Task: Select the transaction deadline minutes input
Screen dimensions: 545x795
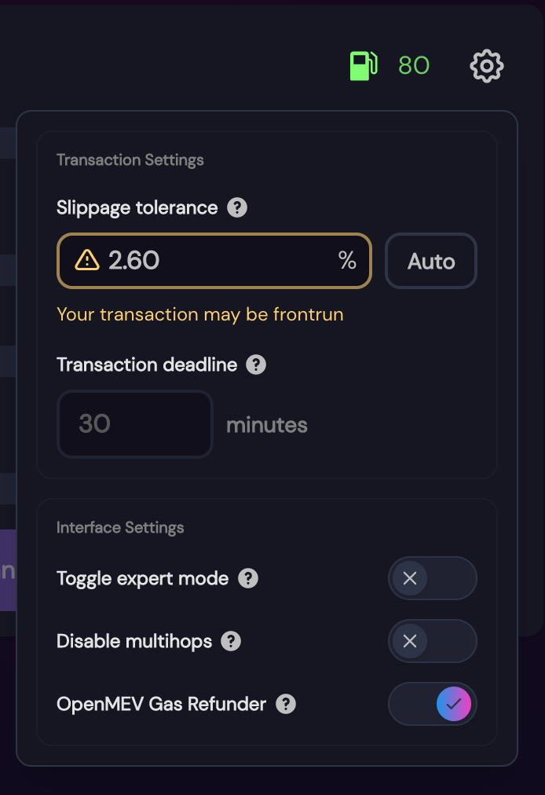Action: coord(135,424)
